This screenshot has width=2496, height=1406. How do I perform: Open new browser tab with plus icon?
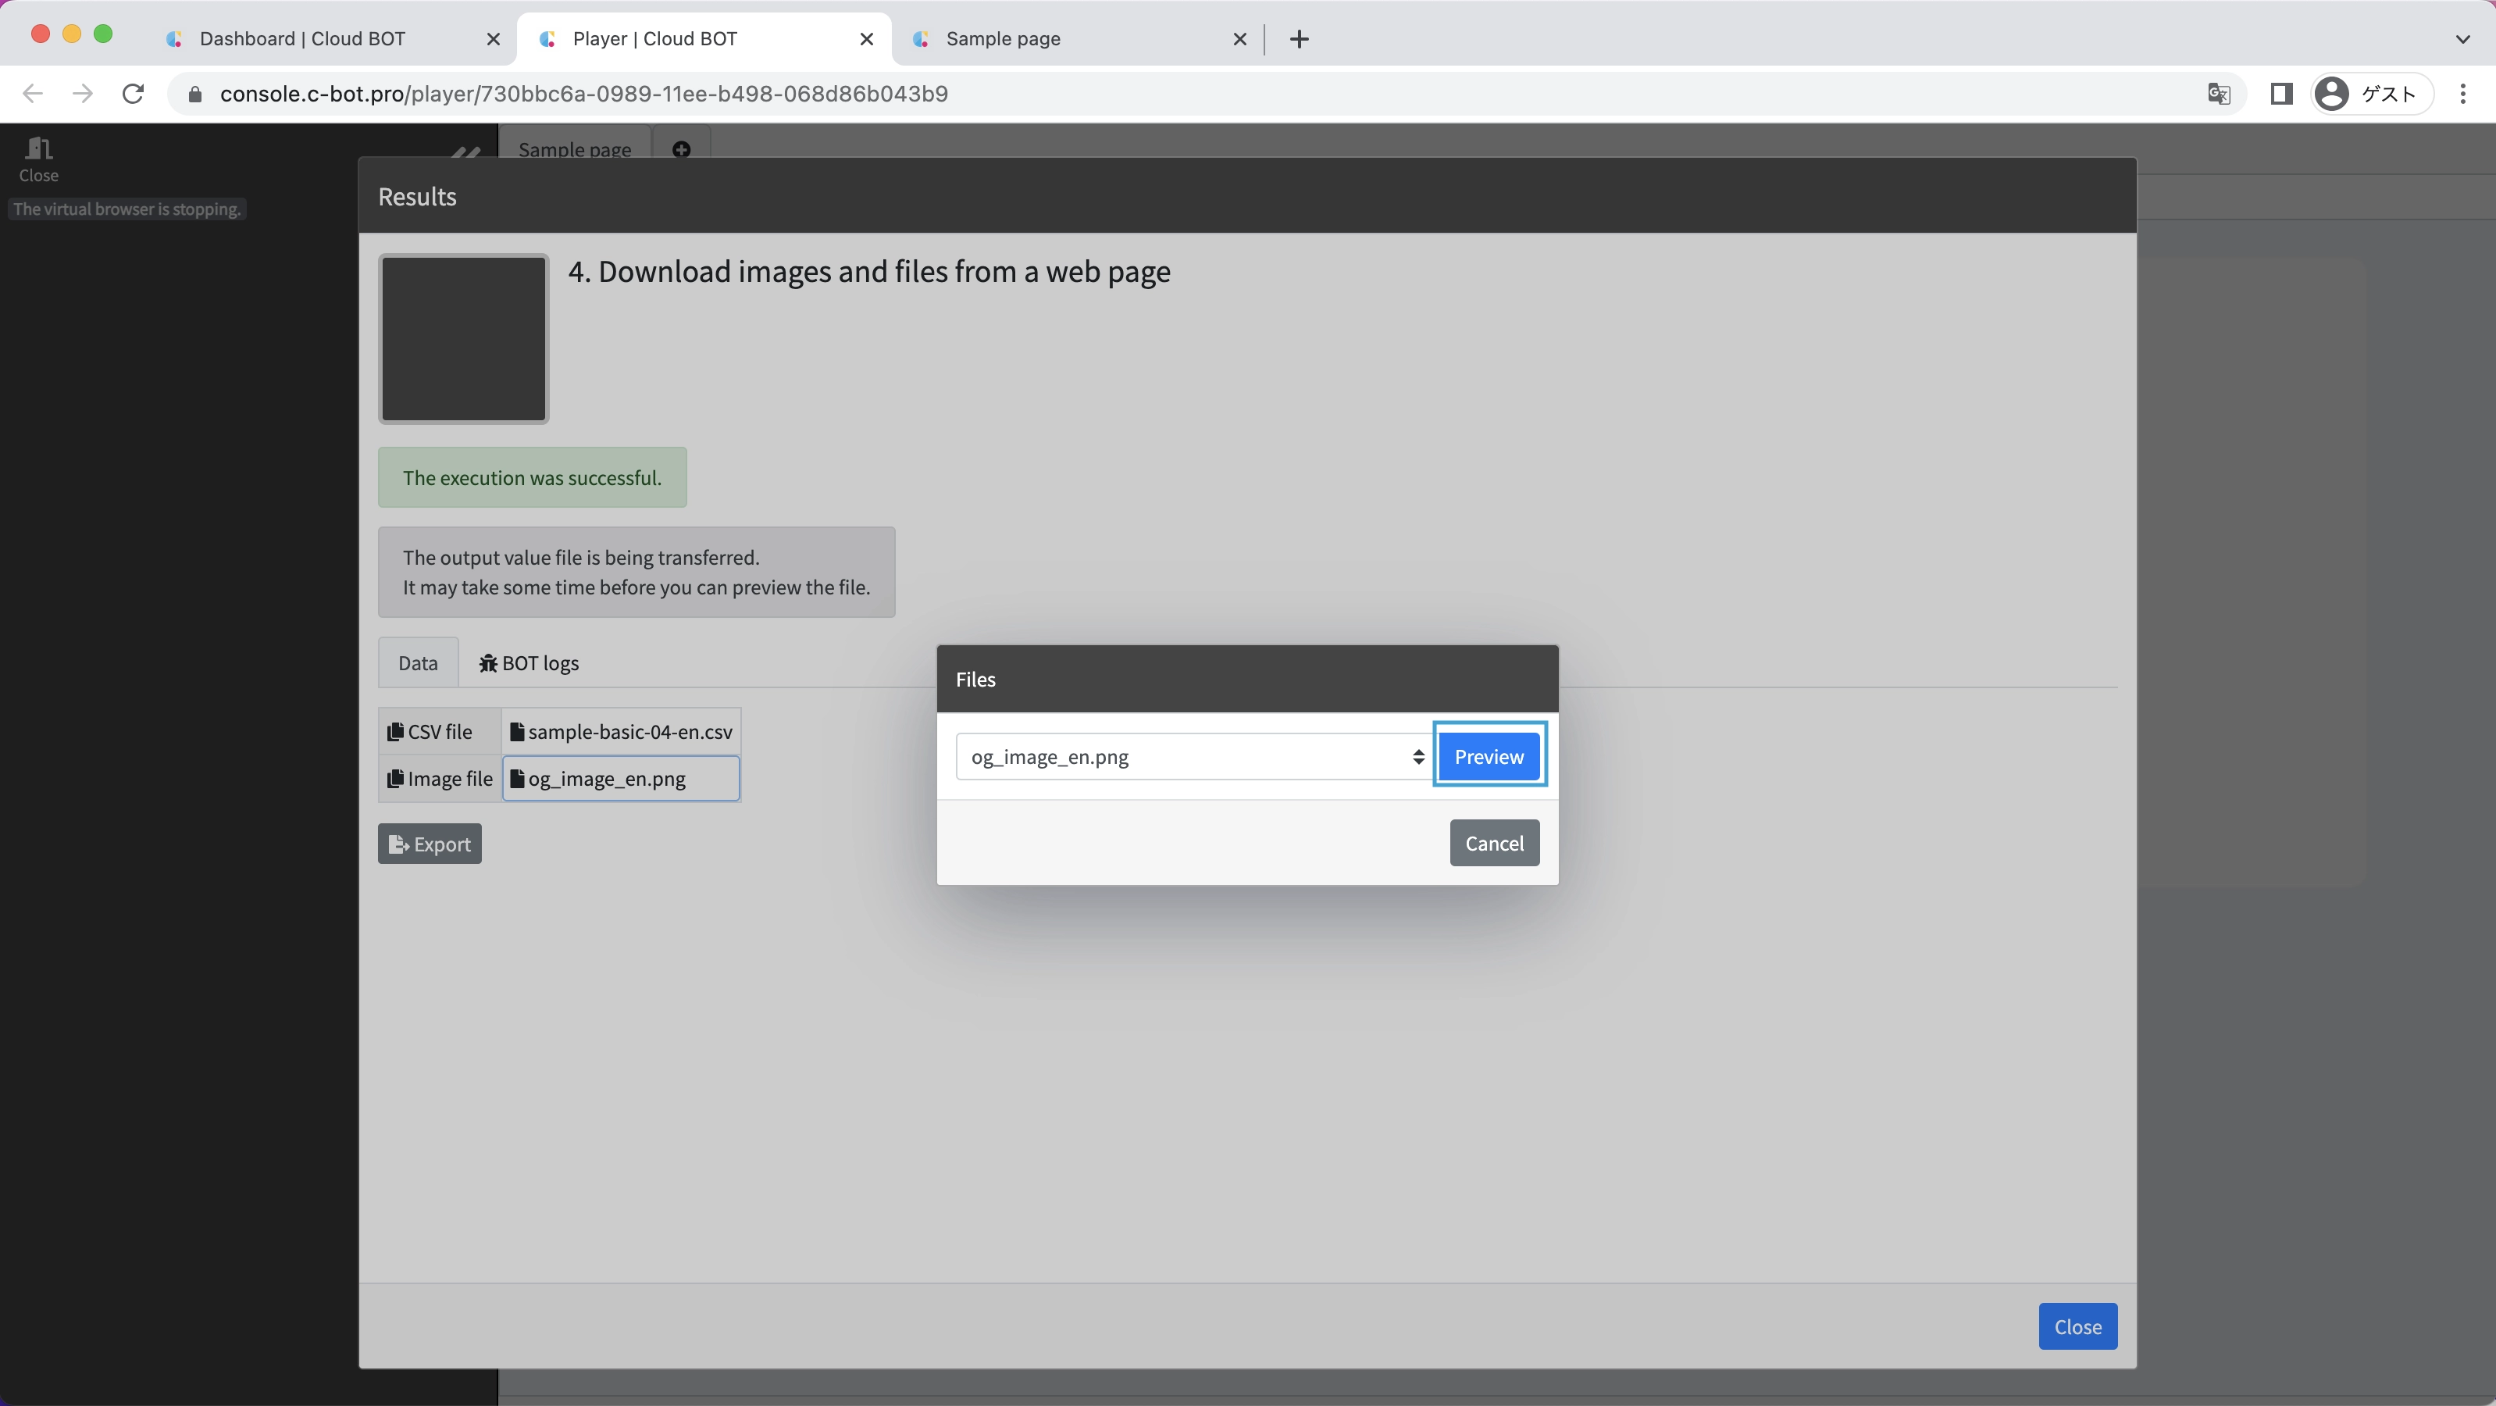(x=1300, y=39)
